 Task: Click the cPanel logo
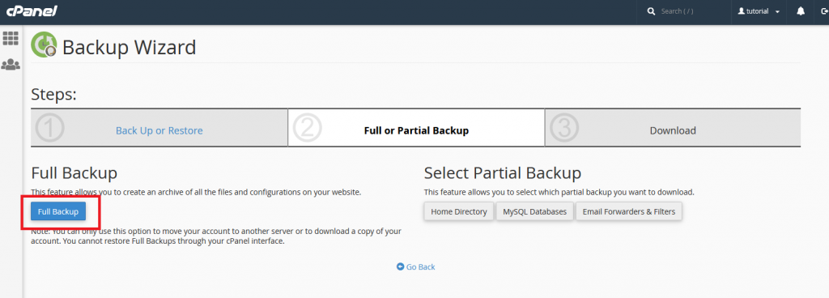31,11
